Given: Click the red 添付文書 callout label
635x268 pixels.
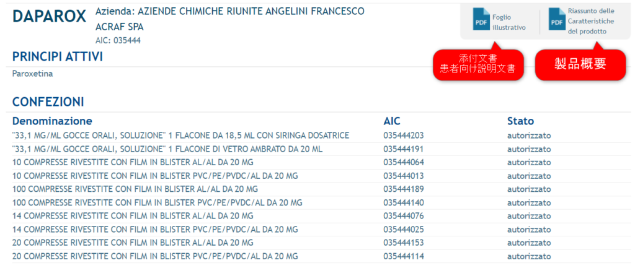Looking at the screenshot, I should tap(477, 63).
